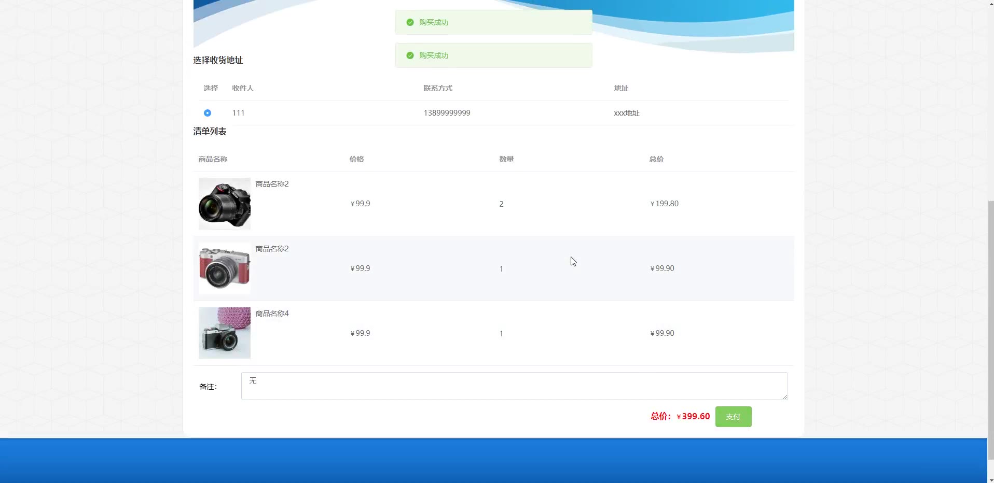
Task: Click the top 购买成功 notification text
Action: click(434, 22)
